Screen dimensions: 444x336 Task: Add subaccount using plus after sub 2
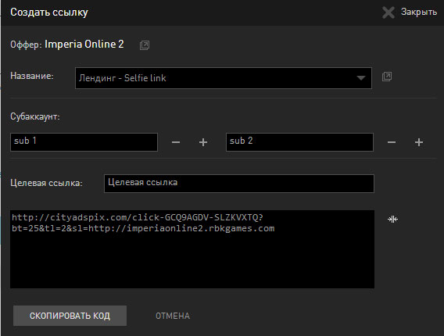[x=419, y=142]
